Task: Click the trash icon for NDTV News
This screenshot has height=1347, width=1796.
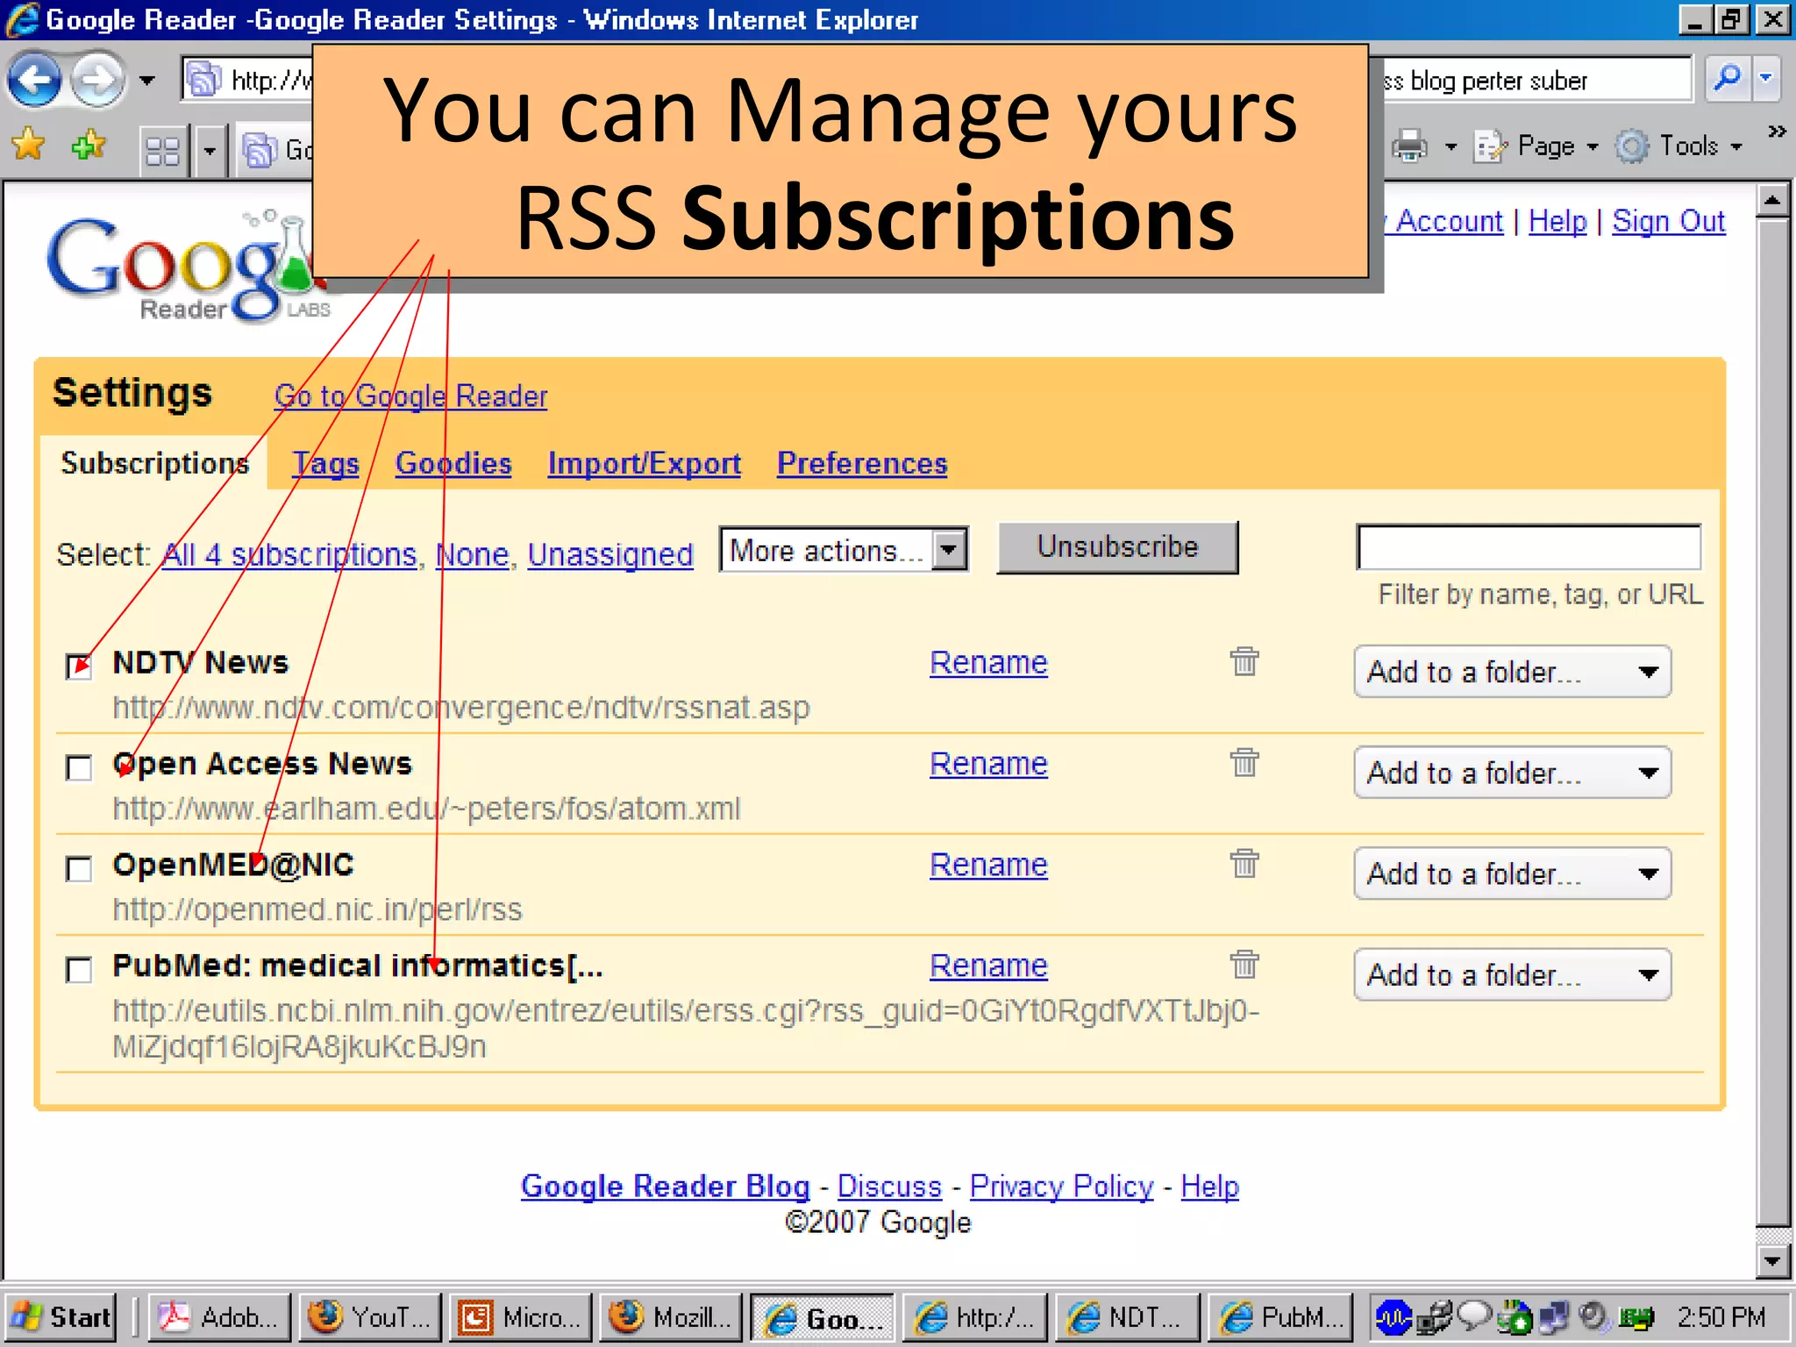Action: tap(1244, 661)
